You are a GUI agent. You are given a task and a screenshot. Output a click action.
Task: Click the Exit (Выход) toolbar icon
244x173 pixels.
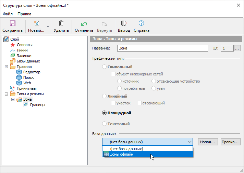[x=124, y=24]
